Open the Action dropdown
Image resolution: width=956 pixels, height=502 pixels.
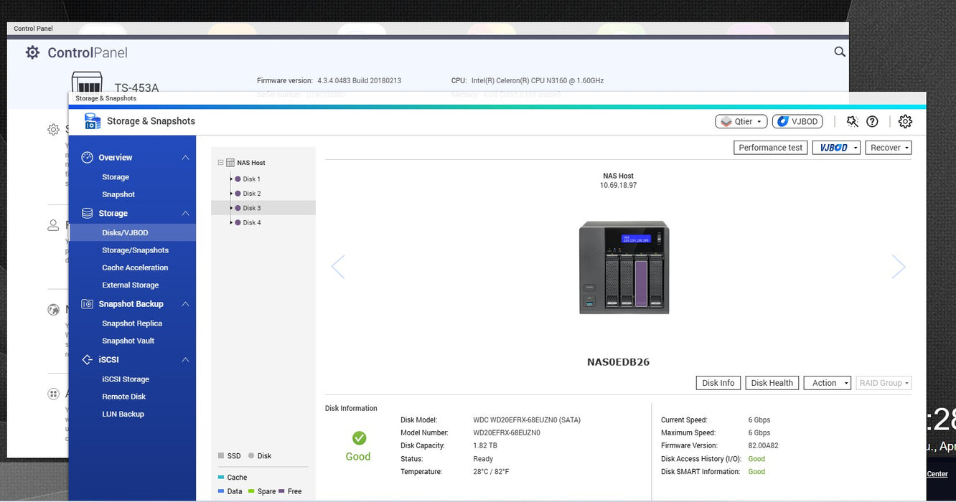(x=828, y=383)
